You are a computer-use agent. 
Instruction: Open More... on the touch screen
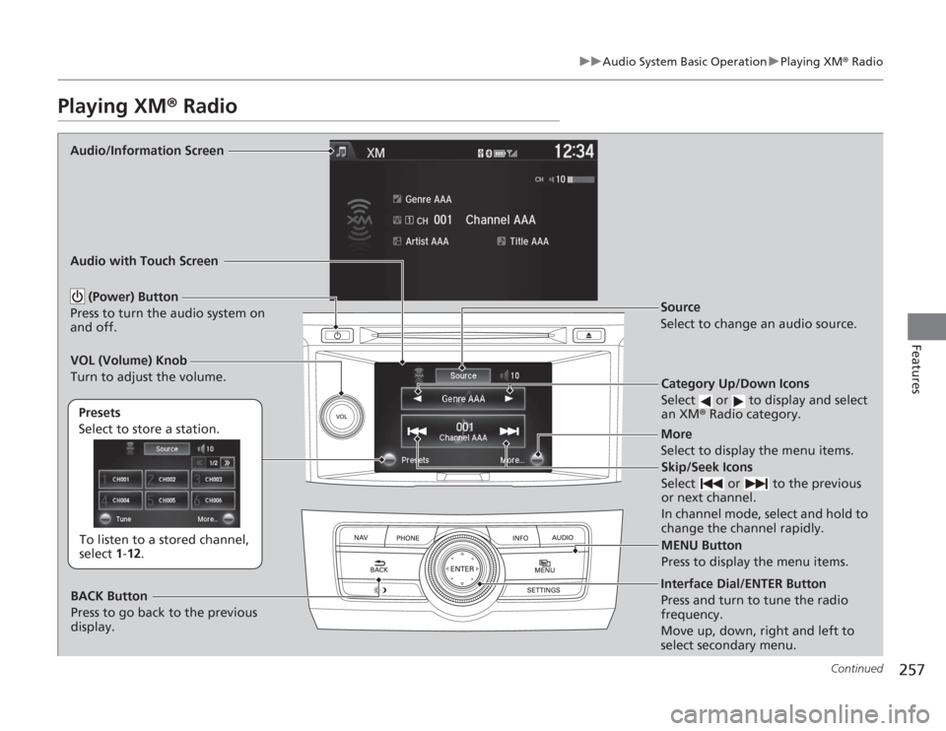click(x=520, y=460)
